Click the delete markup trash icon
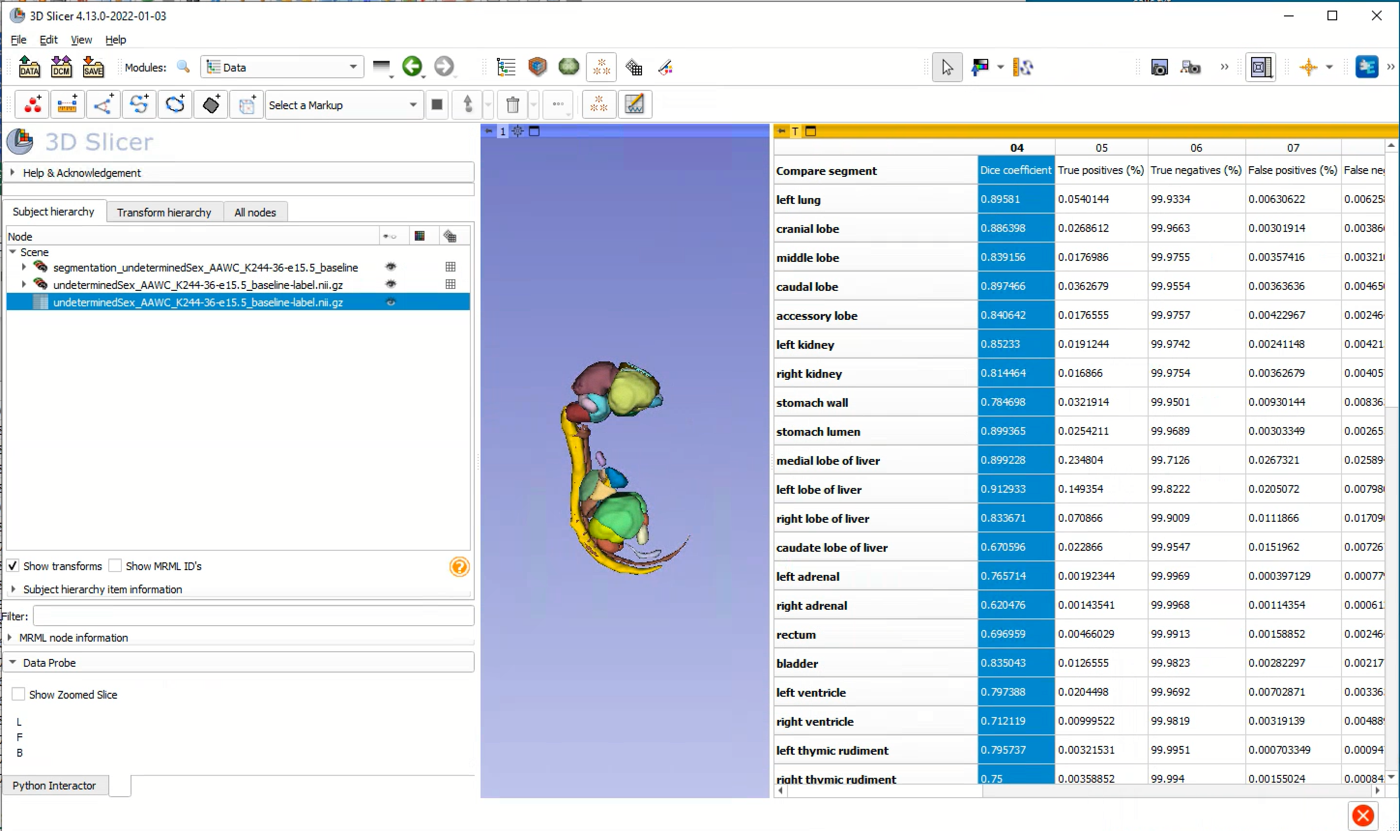The height and width of the screenshot is (831, 1400). (512, 105)
